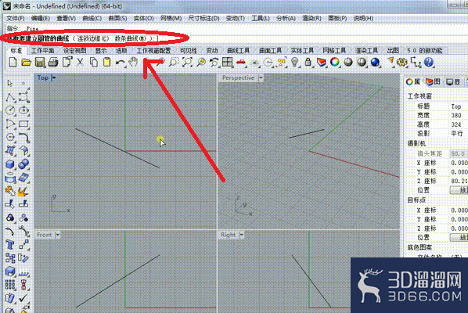Screen dimensions: 468x313
Task: Click the padlock lock objects icon
Action: (308, 62)
